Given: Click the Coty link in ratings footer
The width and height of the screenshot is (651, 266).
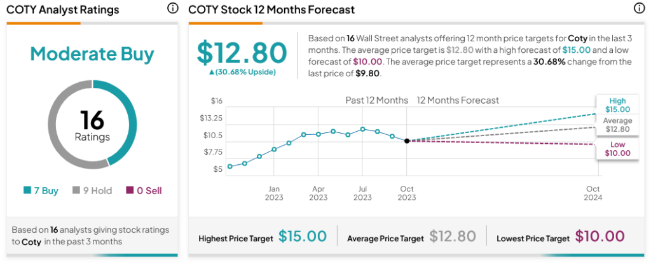Looking at the screenshot, I should (31, 242).
